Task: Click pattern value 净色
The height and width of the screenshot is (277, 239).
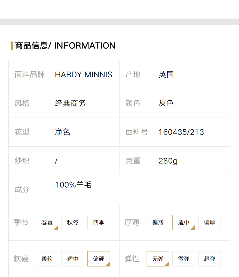Action: pos(62,132)
